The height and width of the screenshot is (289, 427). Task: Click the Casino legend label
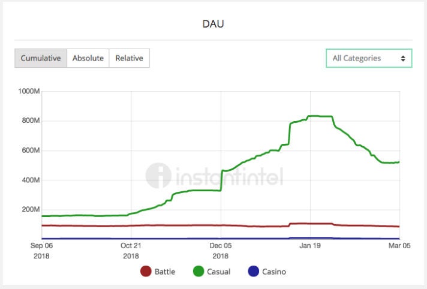coord(274,272)
